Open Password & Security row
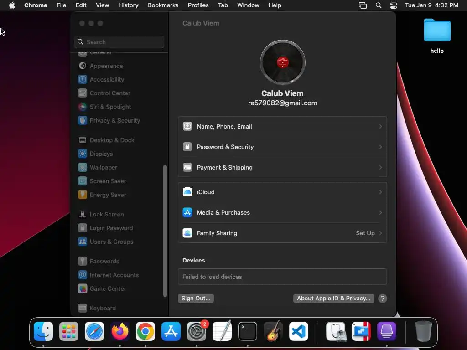The width and height of the screenshot is (467, 350). coord(282,147)
